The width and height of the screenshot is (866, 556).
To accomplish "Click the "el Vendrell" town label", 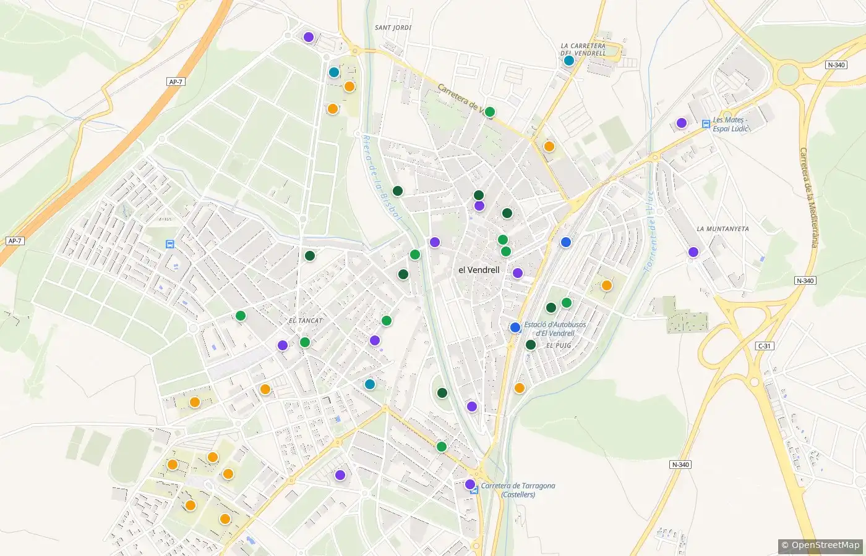I will [479, 270].
